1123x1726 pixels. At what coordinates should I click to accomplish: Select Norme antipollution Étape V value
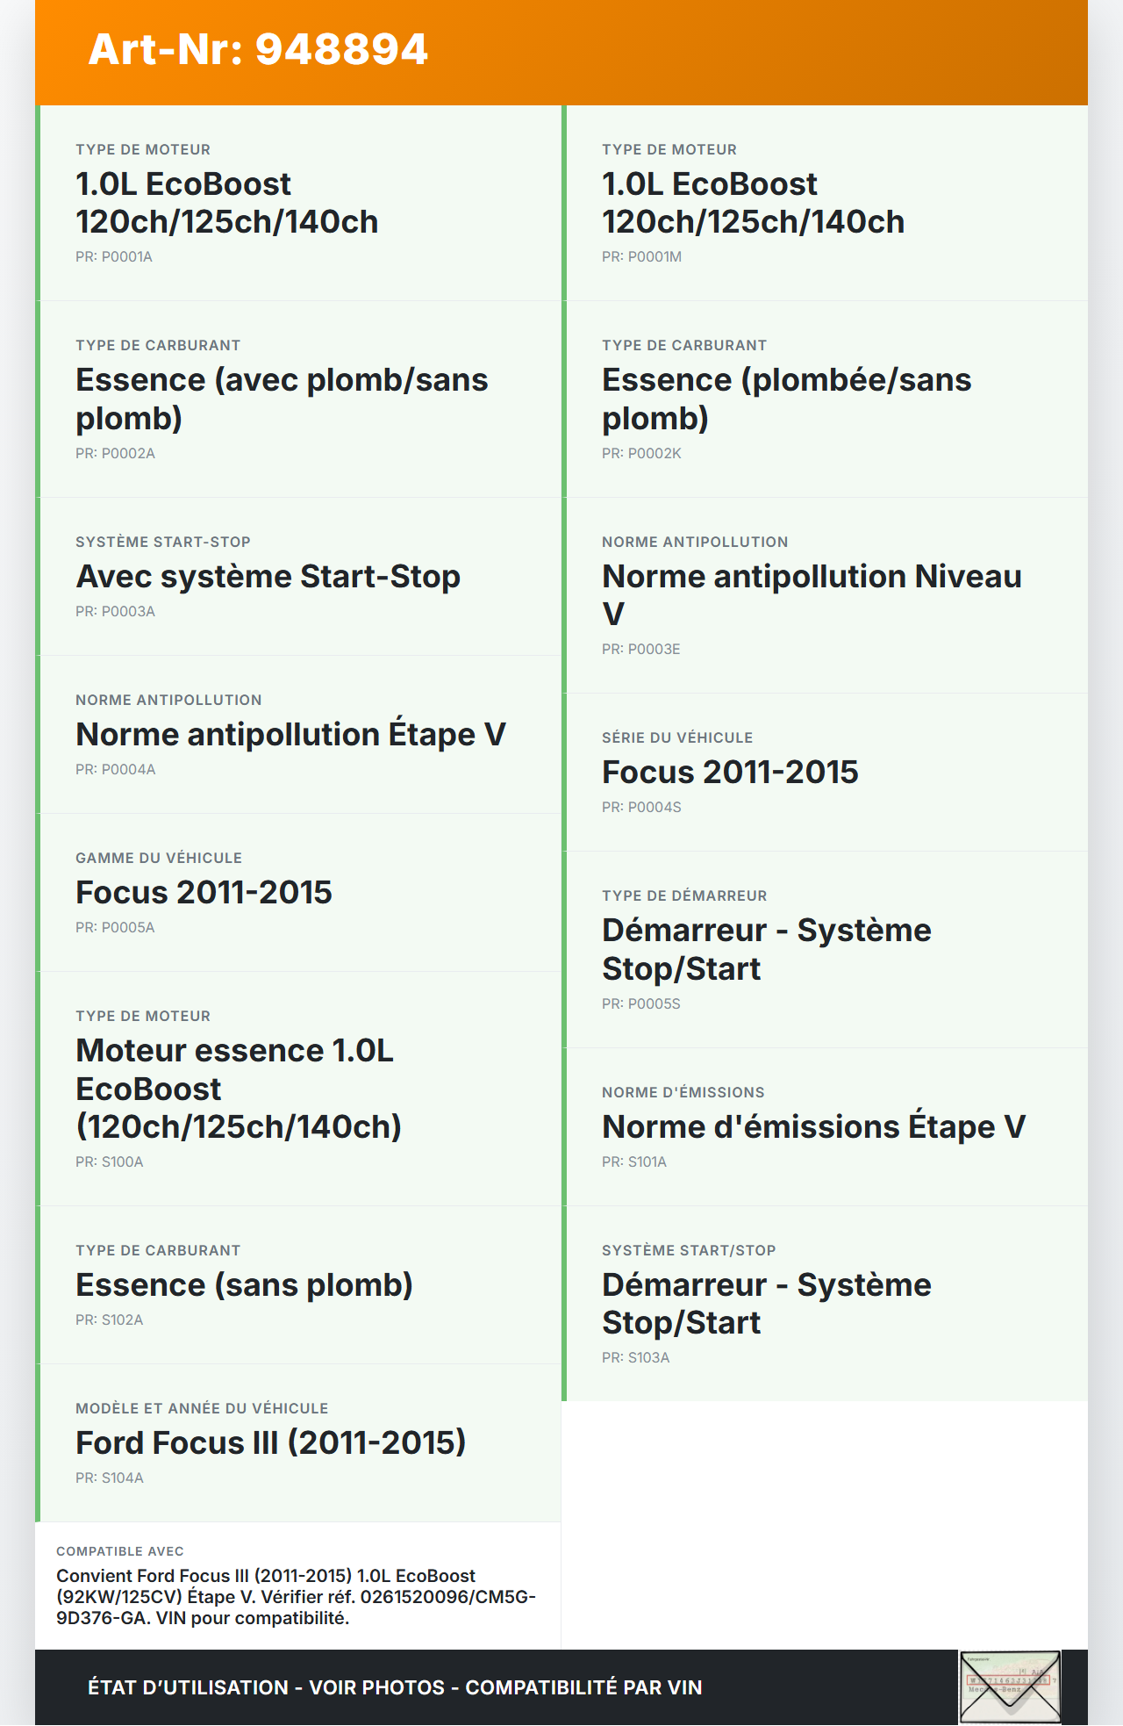click(x=290, y=735)
